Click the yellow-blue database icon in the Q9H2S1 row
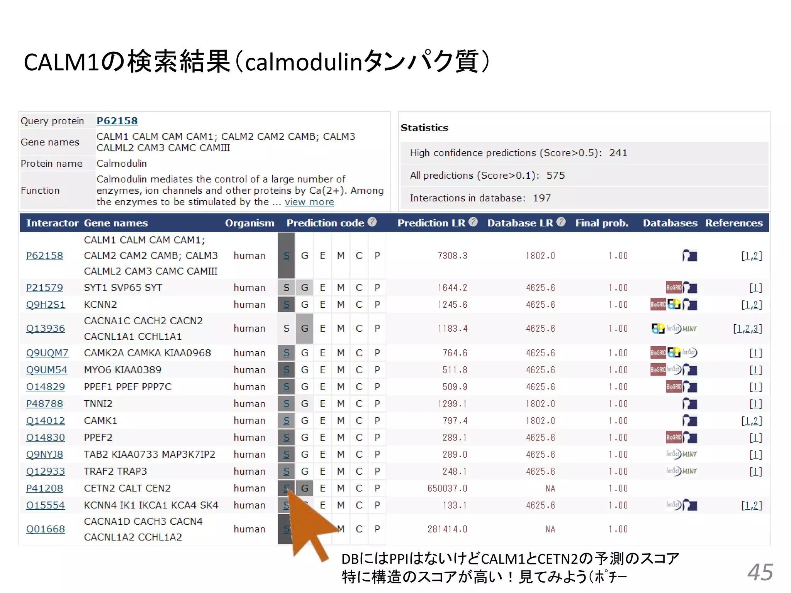This screenshot has height=593, width=791. 674,305
